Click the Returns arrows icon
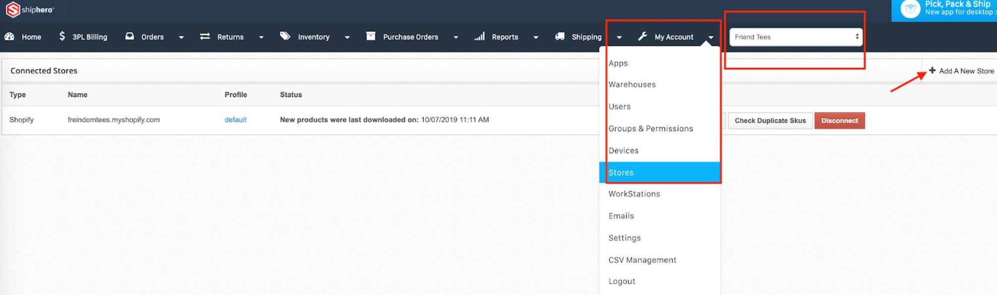This screenshot has width=997, height=295. pos(205,36)
